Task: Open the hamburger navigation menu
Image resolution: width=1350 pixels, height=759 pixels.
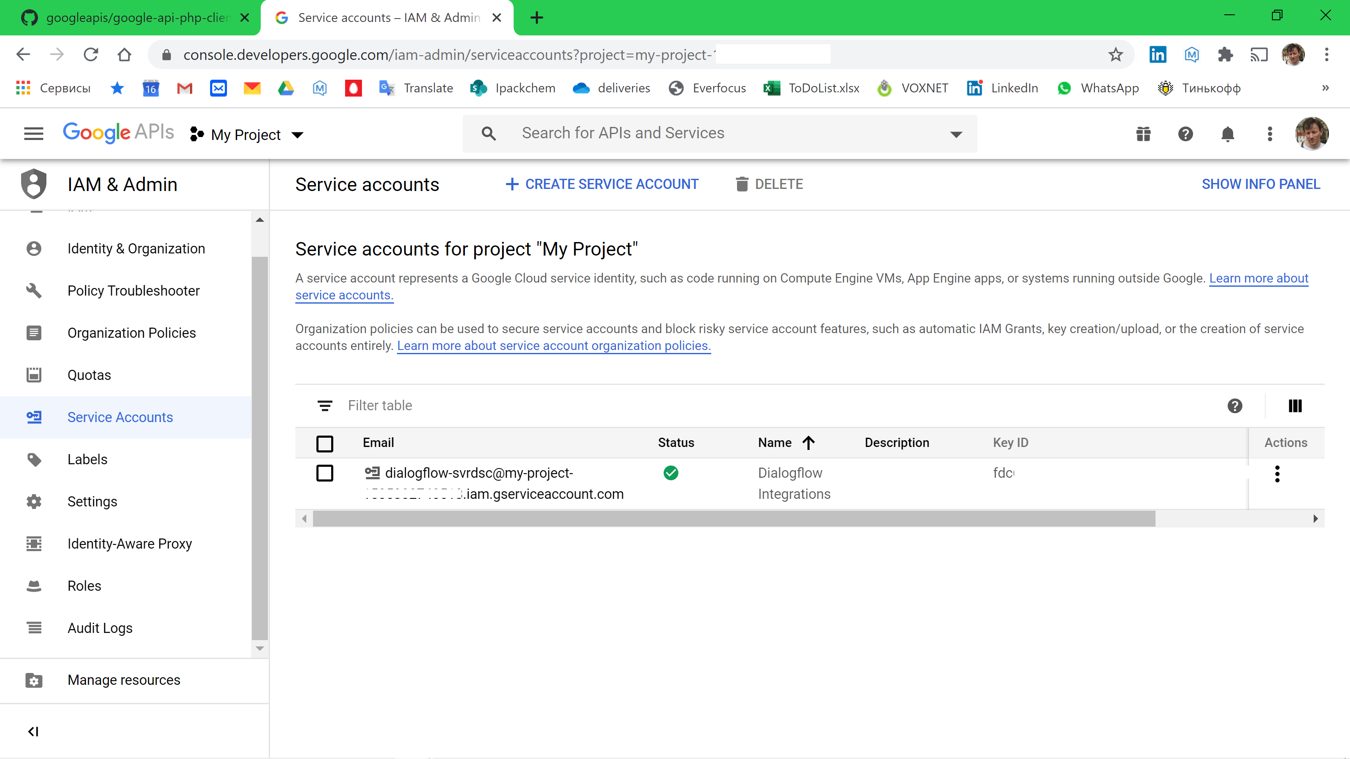Action: [x=34, y=134]
